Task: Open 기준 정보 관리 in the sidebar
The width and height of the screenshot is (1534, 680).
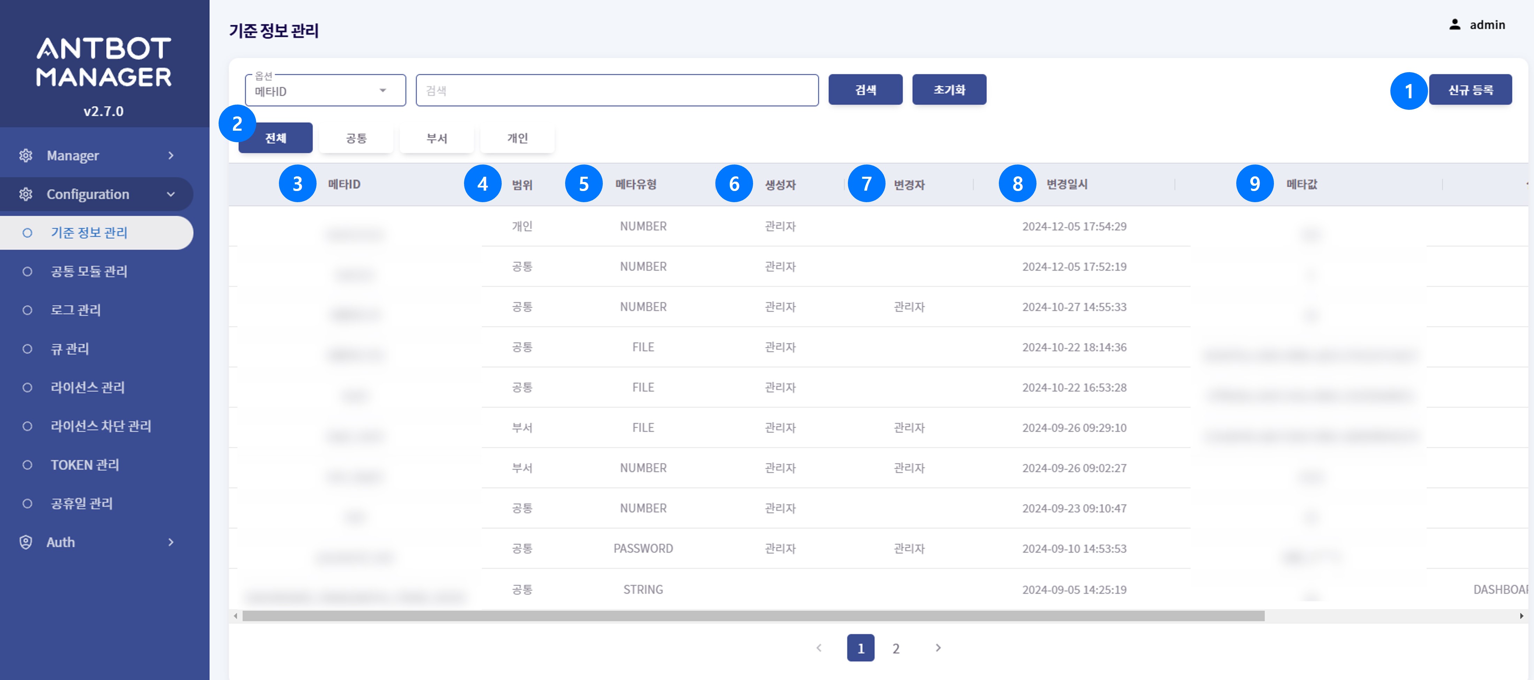Action: coord(97,233)
